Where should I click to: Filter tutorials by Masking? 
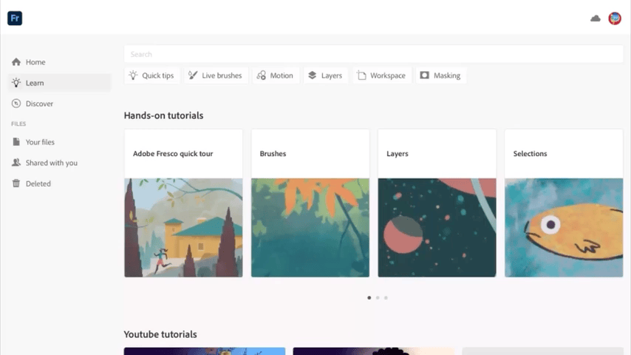coord(441,75)
